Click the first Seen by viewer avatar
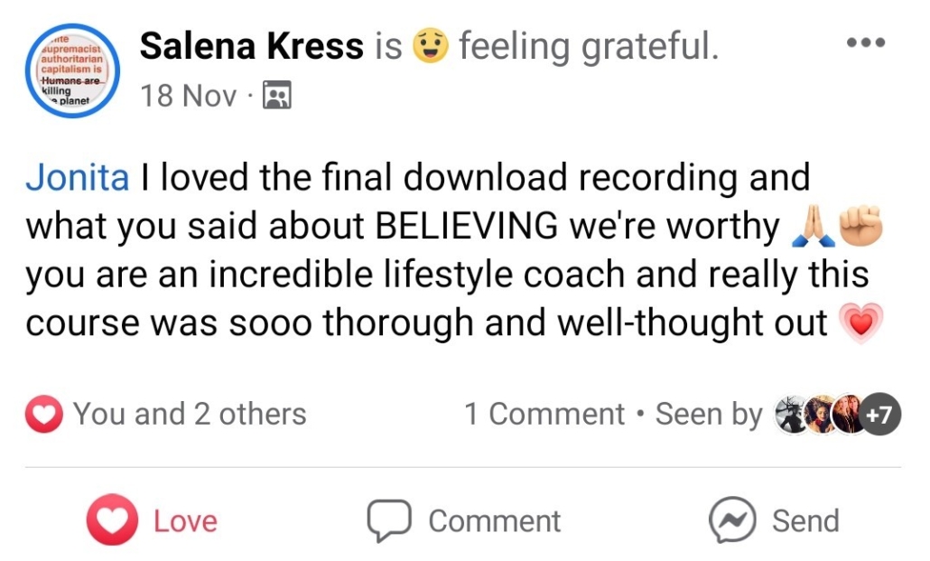Screen dimensions: 930x561 click(791, 415)
